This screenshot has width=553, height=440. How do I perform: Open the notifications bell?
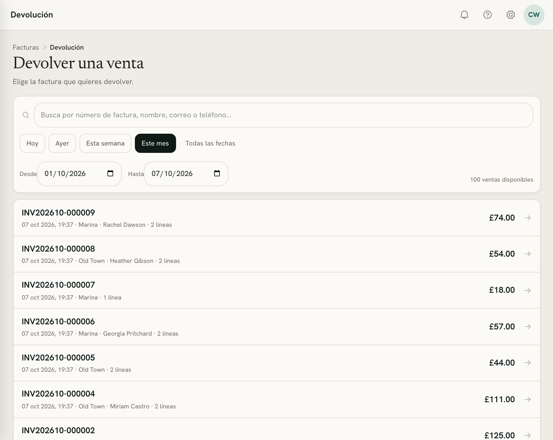(464, 15)
